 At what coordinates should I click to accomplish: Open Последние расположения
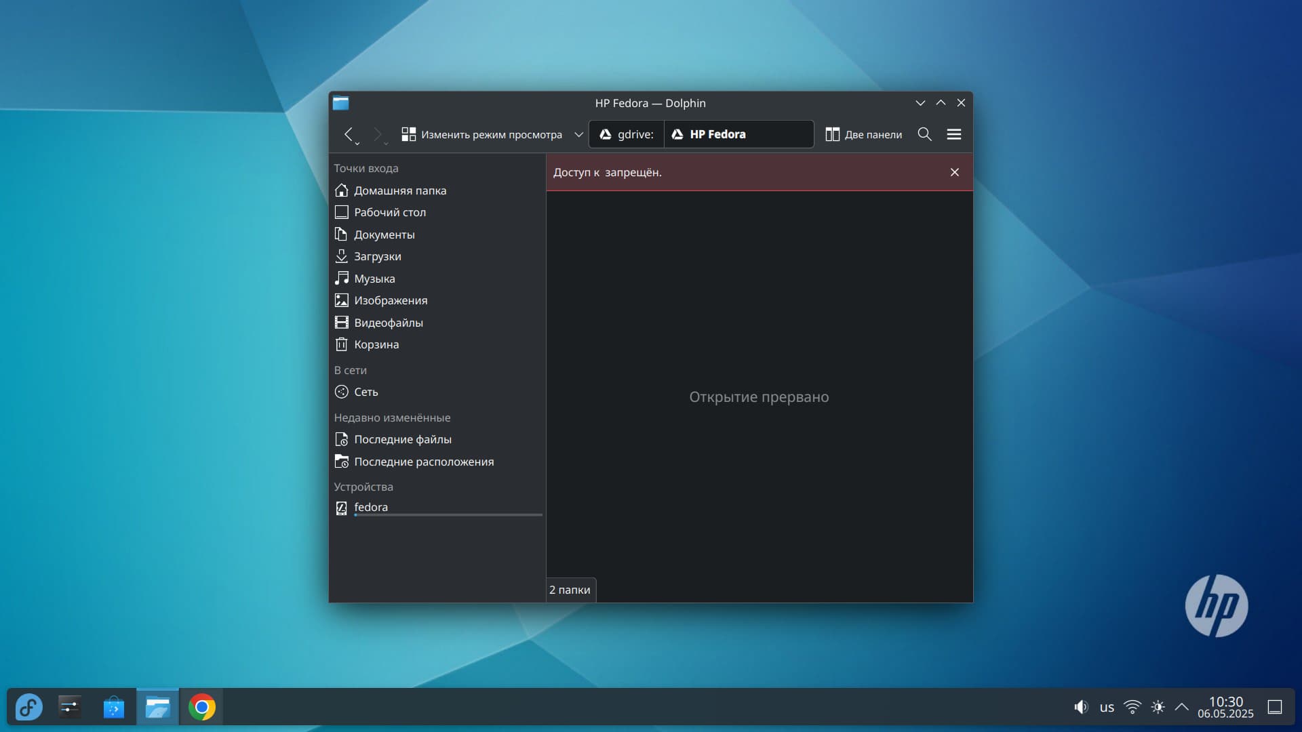pos(437,462)
